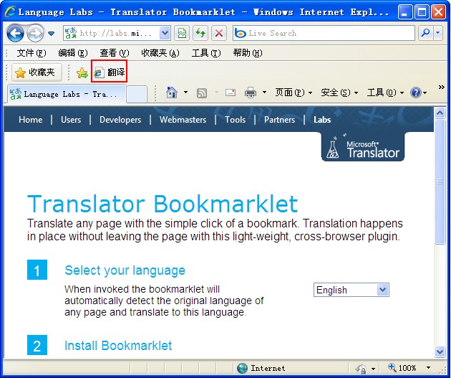Click the Read Mail envelope icon
Viewport: 451px width, 378px height.
(230, 93)
